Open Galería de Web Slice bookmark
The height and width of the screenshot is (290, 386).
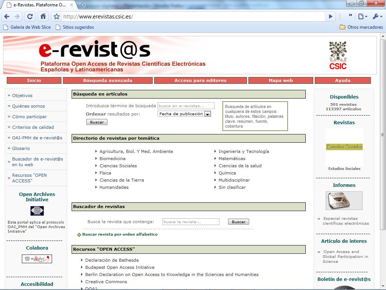click(27, 27)
